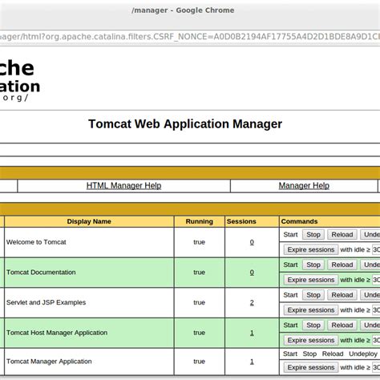The height and width of the screenshot is (380, 380).
Task: Expire sessions for Tomcat Documentation
Action: [311, 280]
